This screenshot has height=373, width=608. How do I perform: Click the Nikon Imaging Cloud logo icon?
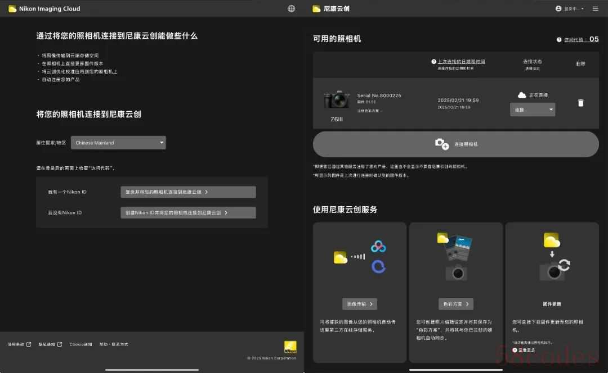[12, 8]
